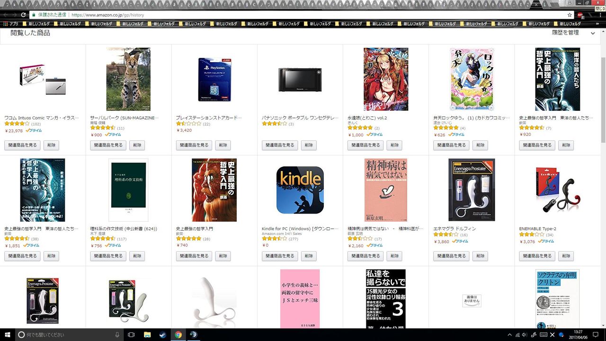Image resolution: width=606 pixels, height=341 pixels.
Task: Open Task View from the taskbar
Action: coord(132,334)
